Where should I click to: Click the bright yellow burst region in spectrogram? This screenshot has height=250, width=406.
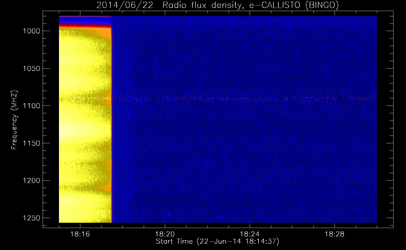point(85,125)
